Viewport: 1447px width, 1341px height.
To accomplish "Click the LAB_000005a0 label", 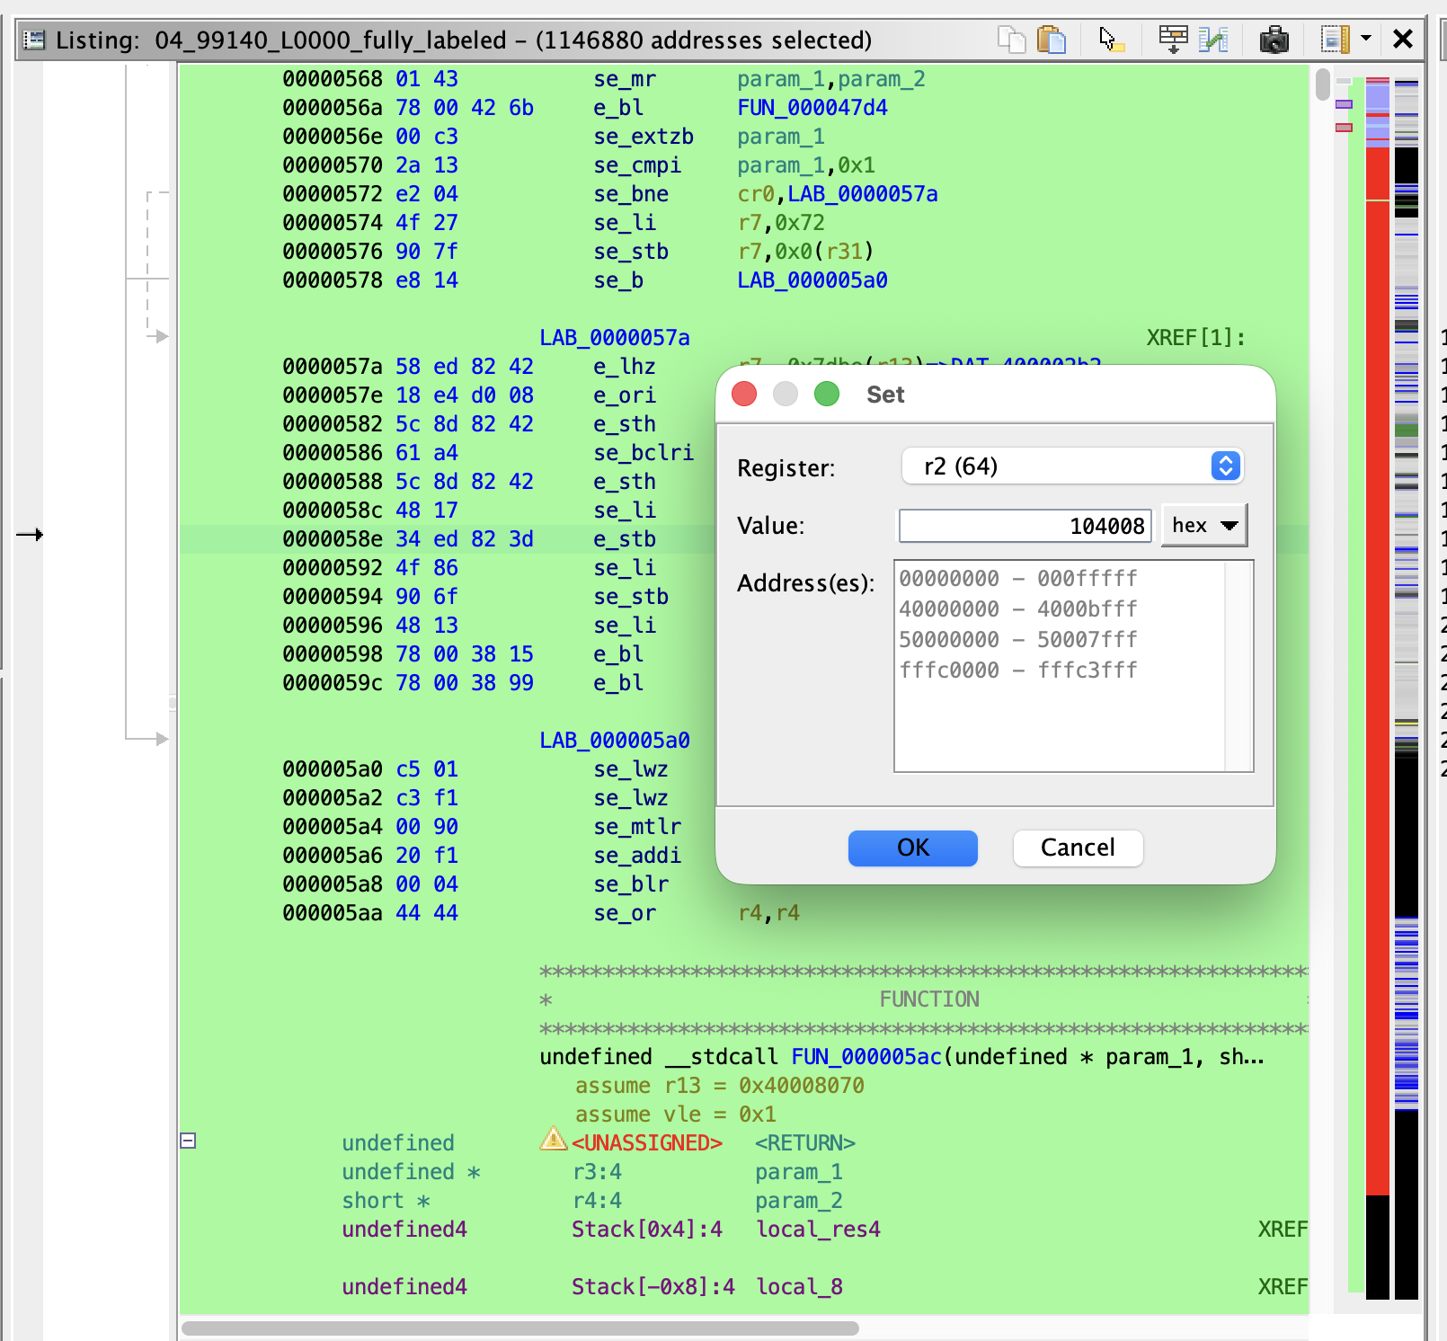I will pos(615,741).
